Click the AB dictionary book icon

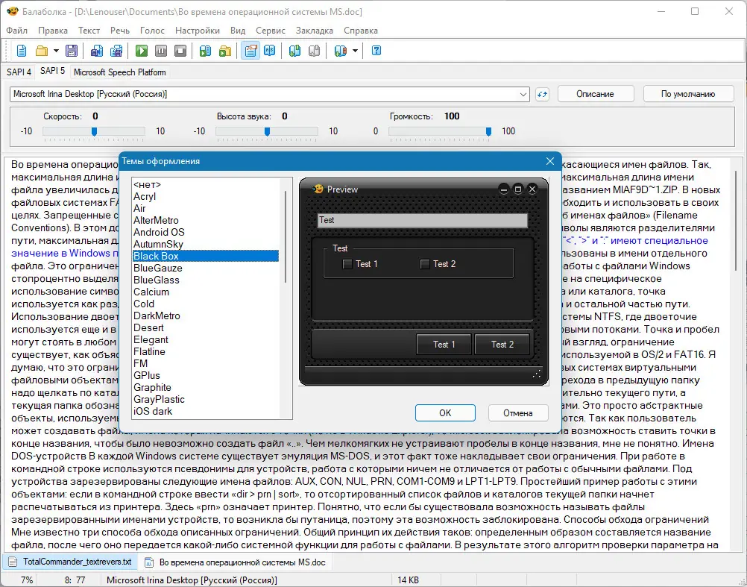(x=270, y=51)
